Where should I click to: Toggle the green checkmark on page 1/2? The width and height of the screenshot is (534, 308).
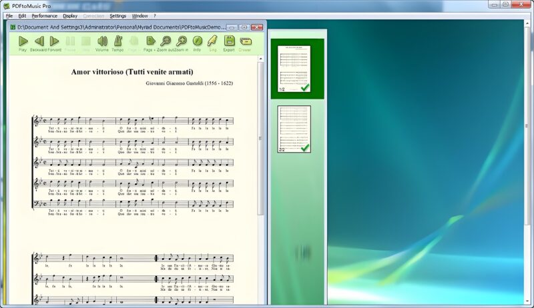click(x=305, y=87)
